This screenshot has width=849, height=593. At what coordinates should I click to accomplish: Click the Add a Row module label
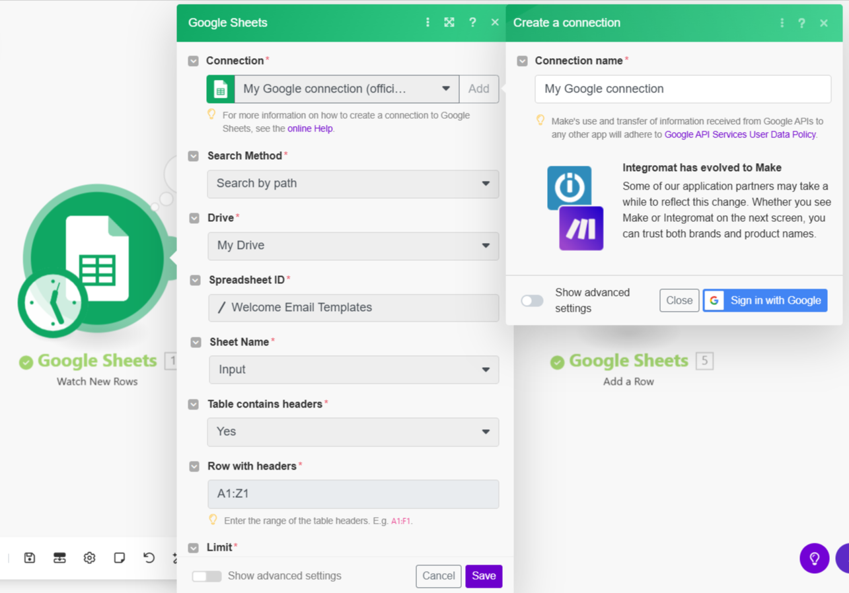click(x=628, y=382)
